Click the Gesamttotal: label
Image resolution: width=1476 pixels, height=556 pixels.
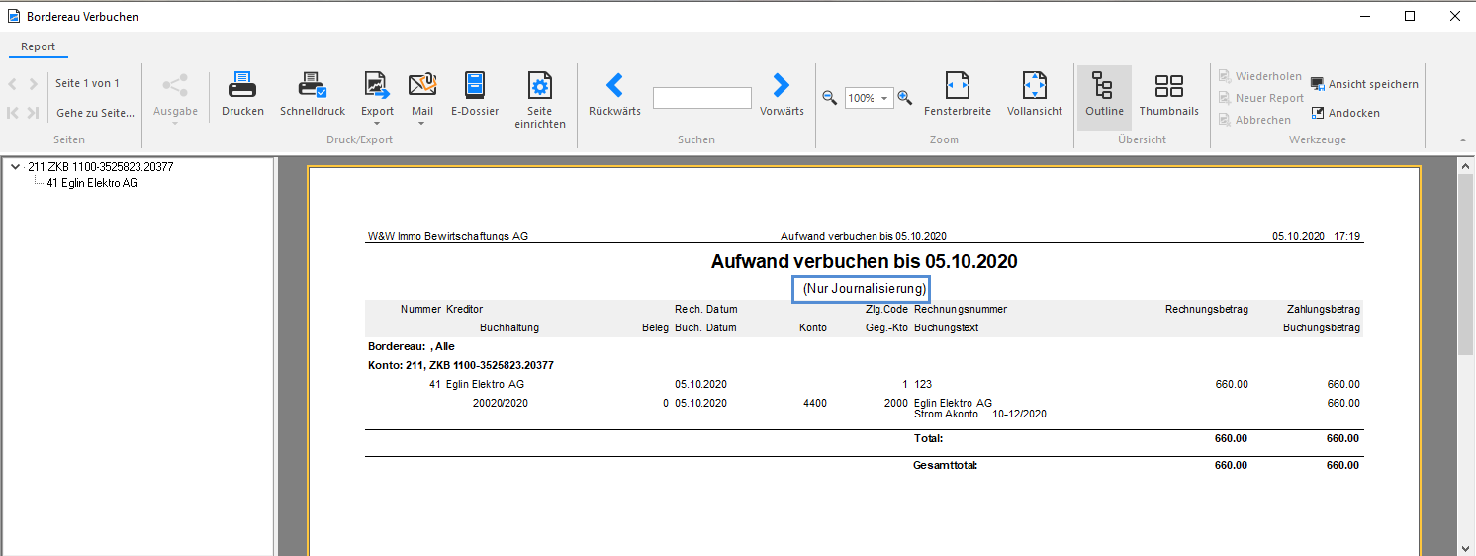click(945, 465)
